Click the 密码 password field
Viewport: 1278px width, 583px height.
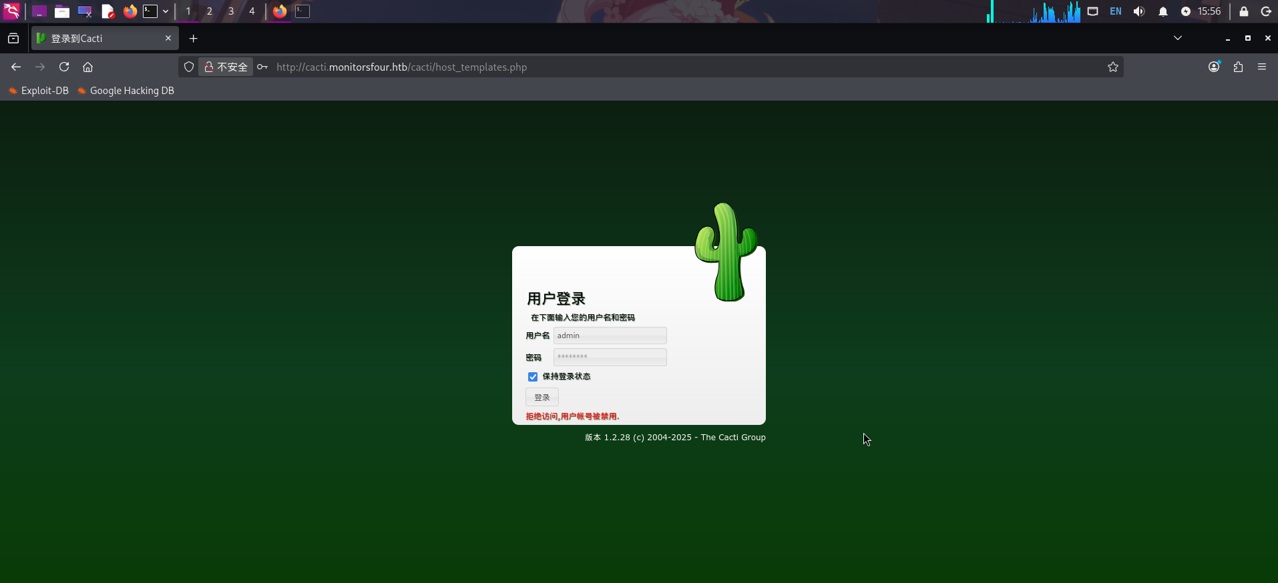point(610,357)
